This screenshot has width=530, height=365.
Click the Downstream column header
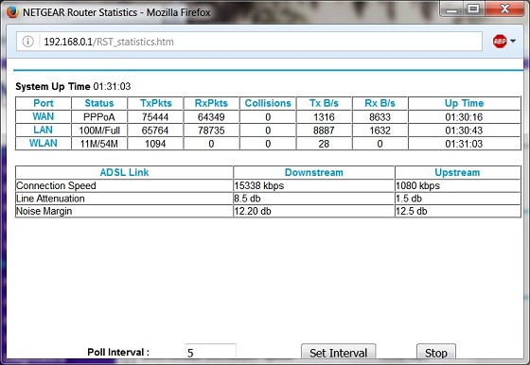click(313, 172)
